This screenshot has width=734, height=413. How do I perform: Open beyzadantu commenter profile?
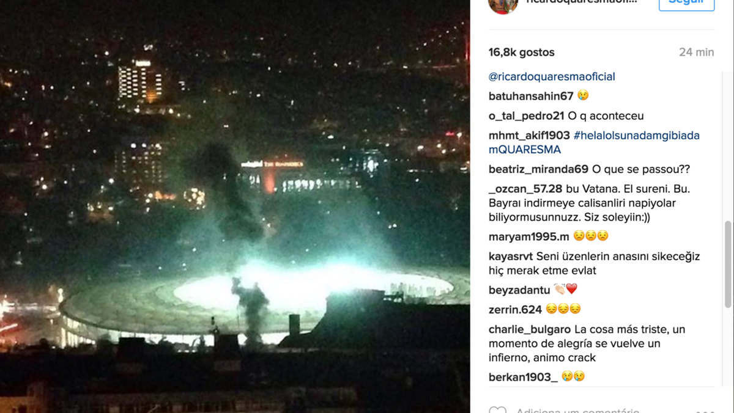519,290
